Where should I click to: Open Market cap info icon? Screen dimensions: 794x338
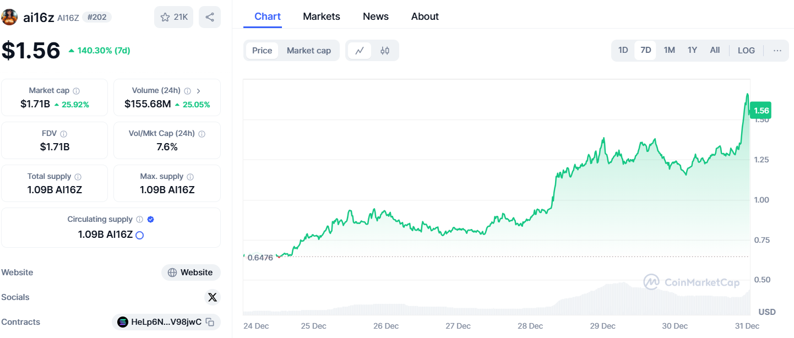(x=76, y=91)
